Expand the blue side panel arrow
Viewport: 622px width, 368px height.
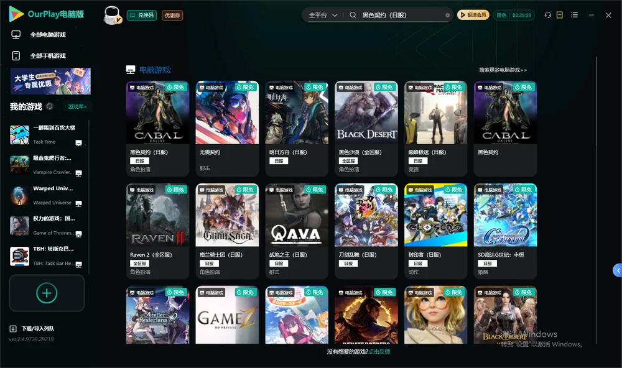click(618, 270)
